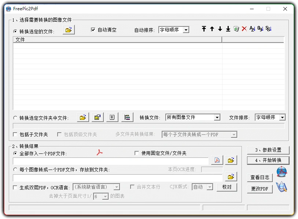The image size is (298, 219).
Task: Move a file down in the list
Action: [220, 29]
